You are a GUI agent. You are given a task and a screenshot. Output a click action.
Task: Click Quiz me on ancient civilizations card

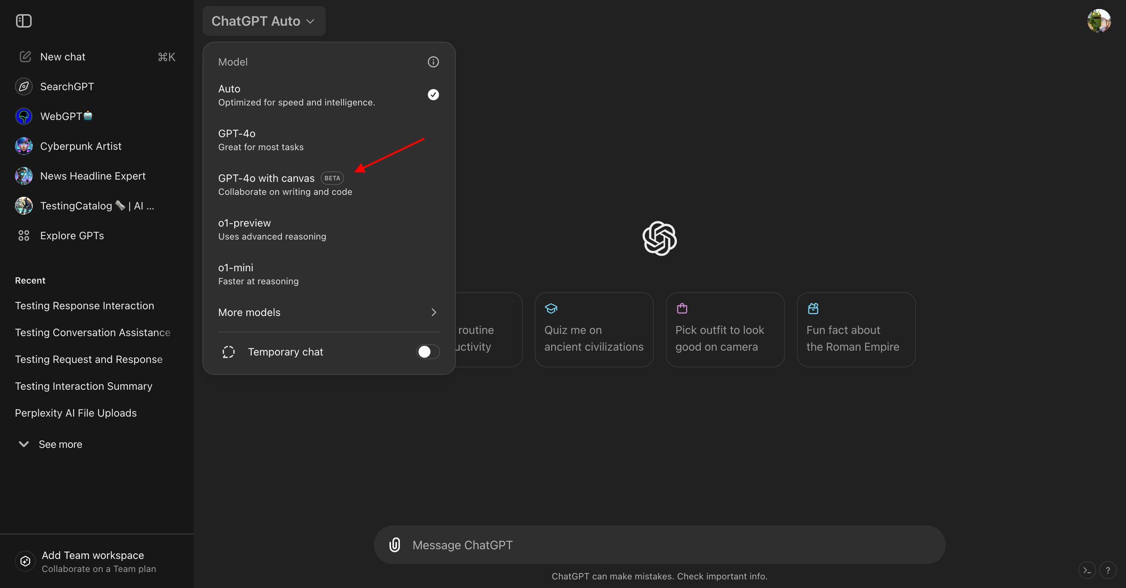pyautogui.click(x=594, y=329)
